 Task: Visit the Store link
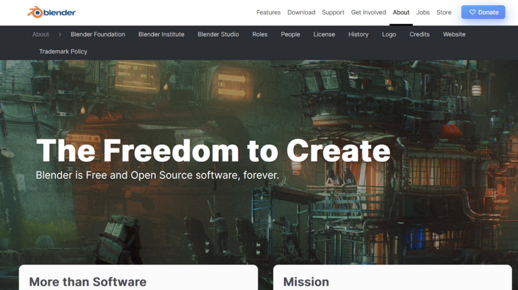coord(444,12)
